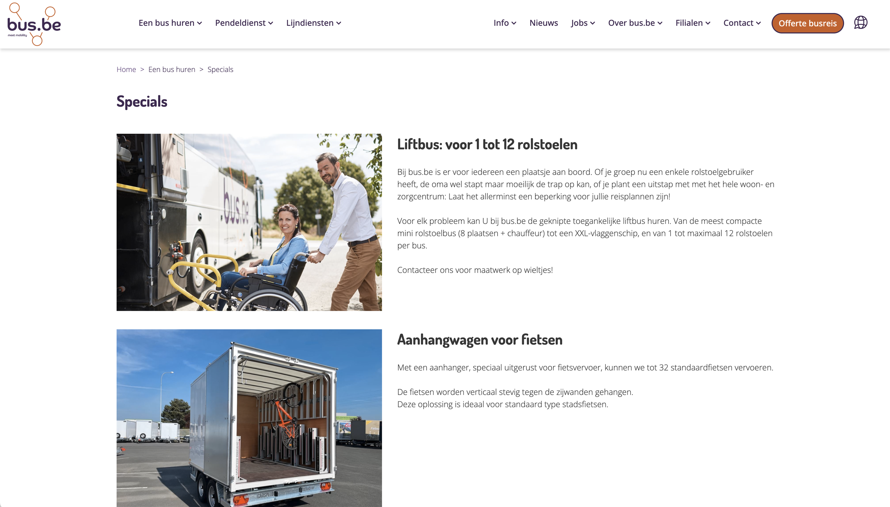Click the Aanhangwagen voor fietsen heading
The width and height of the screenshot is (890, 507).
tap(480, 339)
